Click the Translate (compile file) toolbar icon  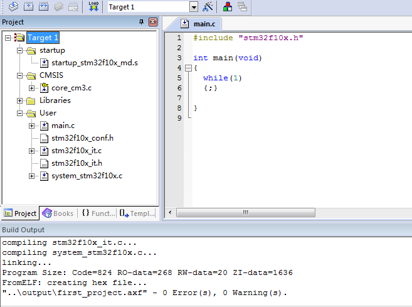pos(13,7)
